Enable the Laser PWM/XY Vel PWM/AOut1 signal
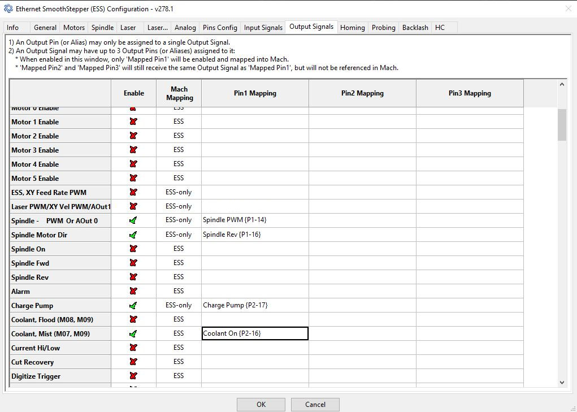577x412 pixels. click(133, 206)
